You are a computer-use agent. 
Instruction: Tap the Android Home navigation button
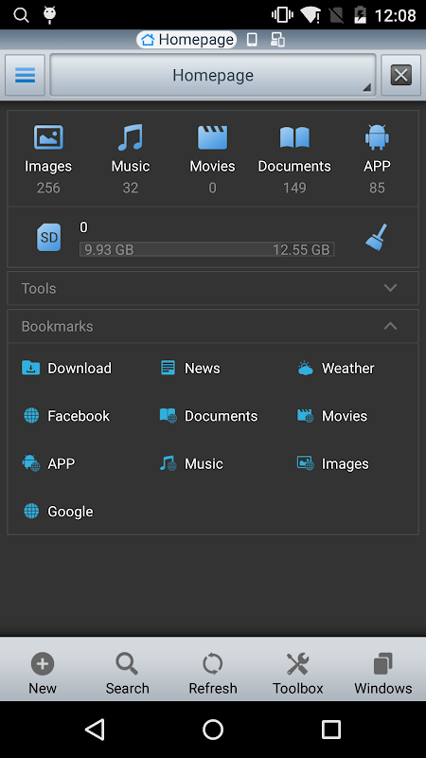click(x=213, y=730)
